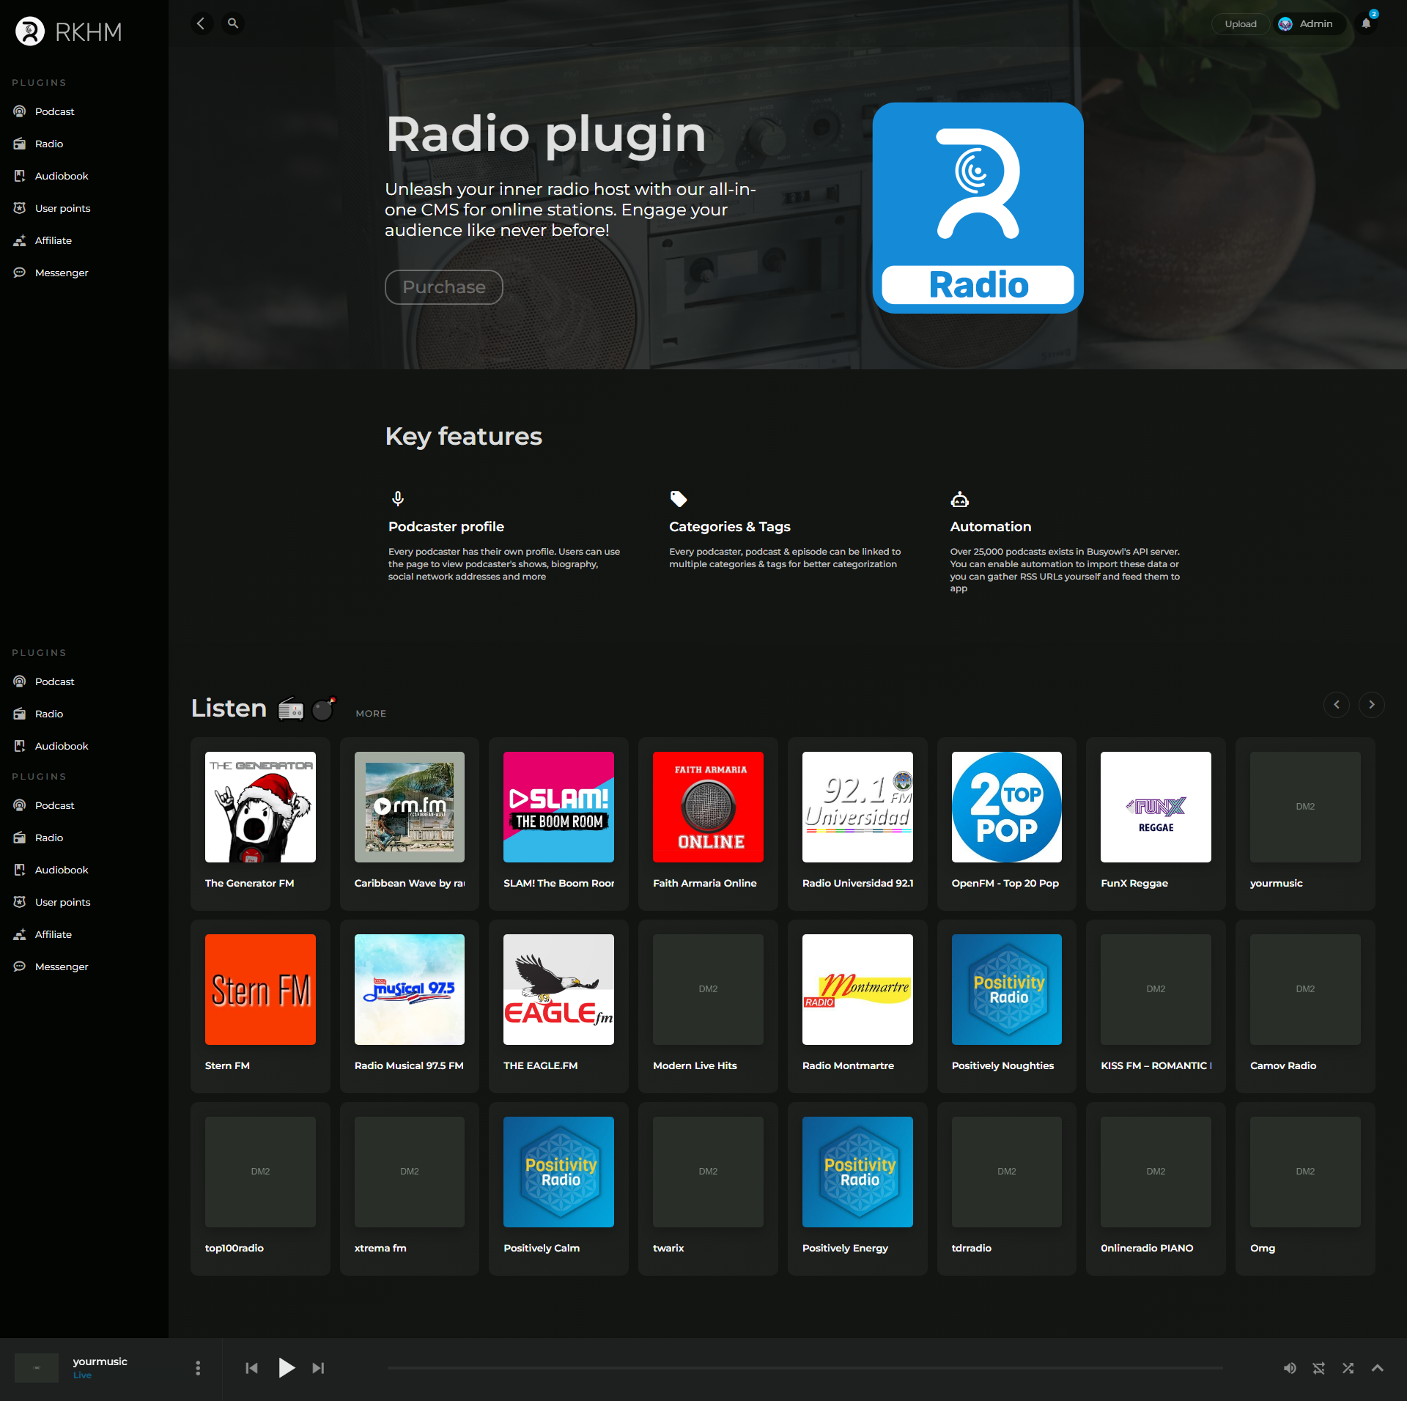This screenshot has height=1401, width=1407.
Task: Toggle shuffle in the player bar
Action: click(x=1348, y=1368)
